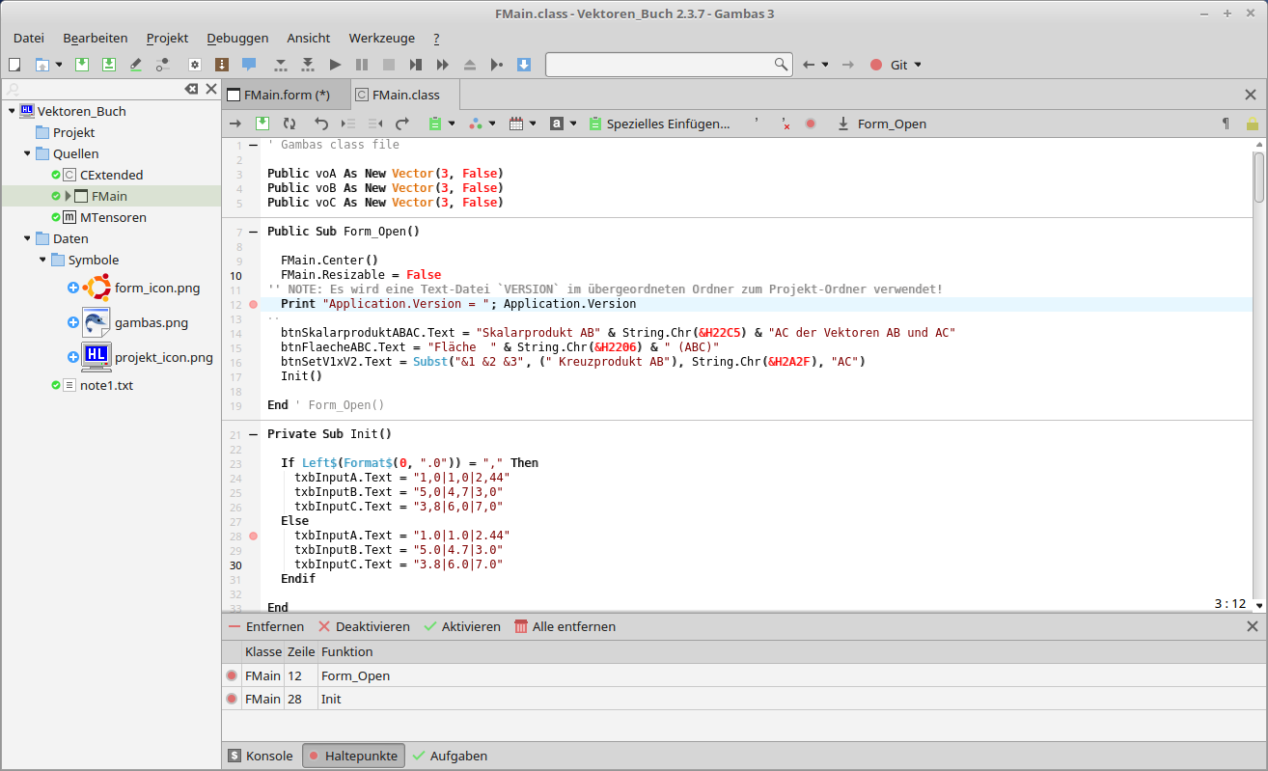Click the Run (play) toolbar icon
This screenshot has height=771, width=1268.
(x=335, y=65)
